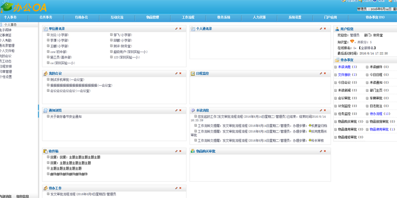The height and width of the screenshot is (198, 397).
Task: Close the 收件箱 panel
Action: (180, 151)
